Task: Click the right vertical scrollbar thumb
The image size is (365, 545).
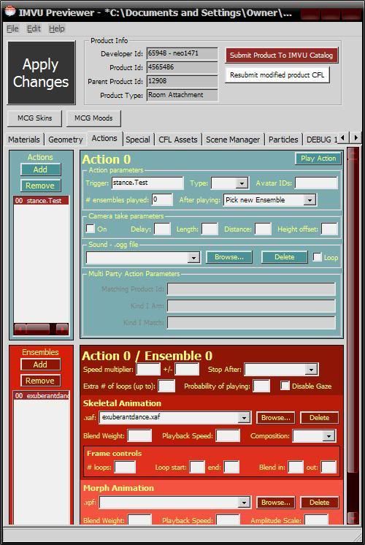Action: [353, 316]
